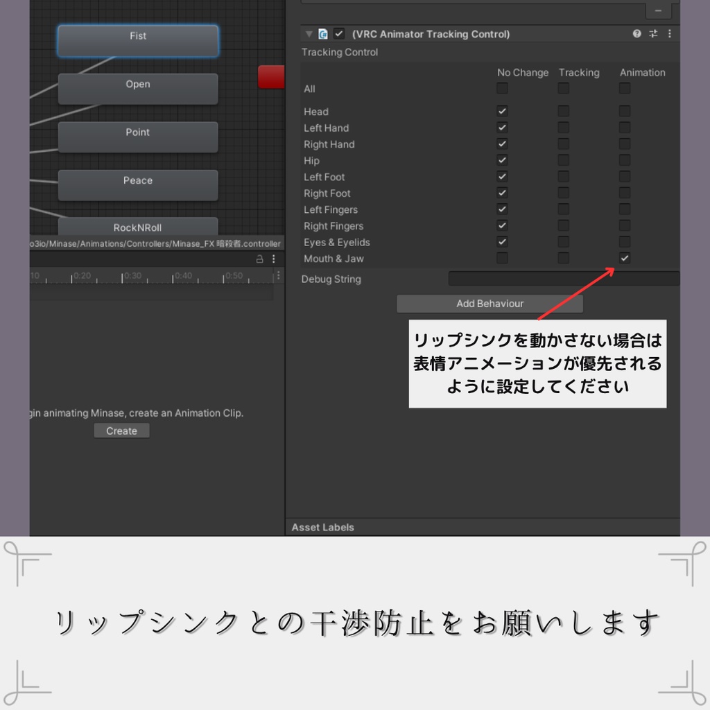Image resolution: width=710 pixels, height=710 pixels.
Task: Uncheck Right Fingers No Change checkbox
Action: (502, 225)
